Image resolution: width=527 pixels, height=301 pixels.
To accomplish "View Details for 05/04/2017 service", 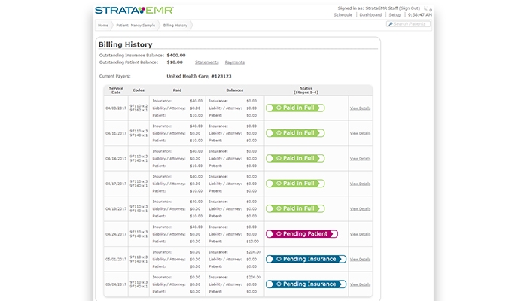I will click(360, 284).
